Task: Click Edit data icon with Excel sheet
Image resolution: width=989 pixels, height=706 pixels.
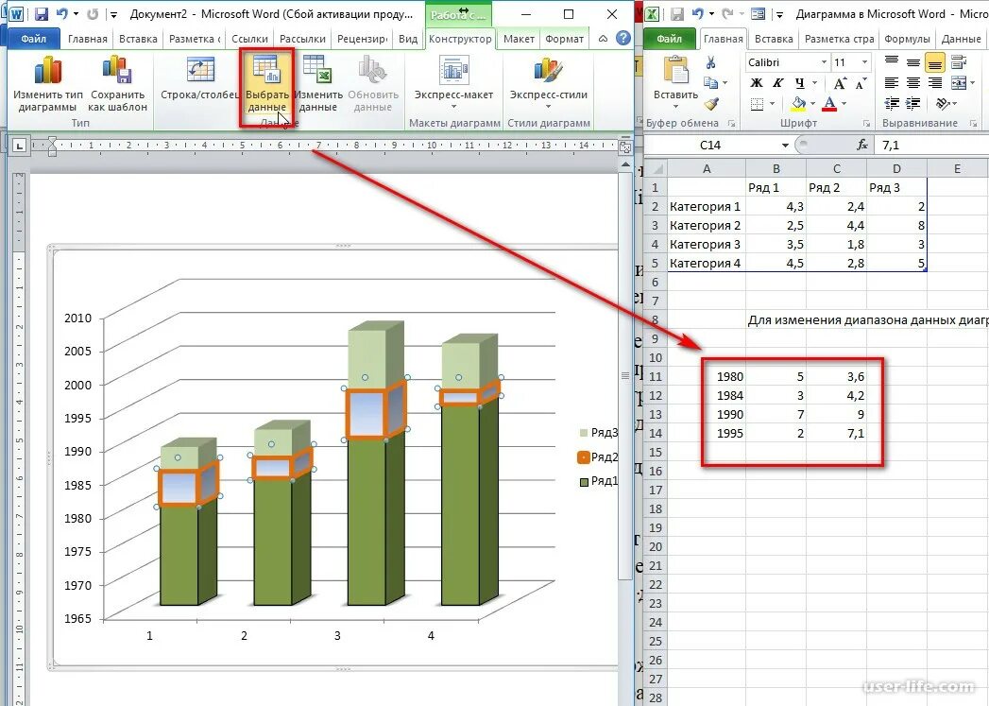Action: (x=317, y=70)
